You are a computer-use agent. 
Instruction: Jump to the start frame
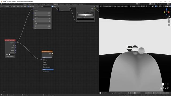(x=131, y=93)
